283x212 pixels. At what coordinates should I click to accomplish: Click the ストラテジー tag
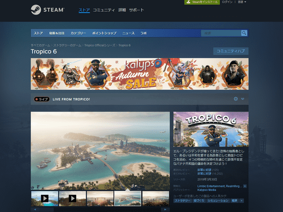(182, 201)
